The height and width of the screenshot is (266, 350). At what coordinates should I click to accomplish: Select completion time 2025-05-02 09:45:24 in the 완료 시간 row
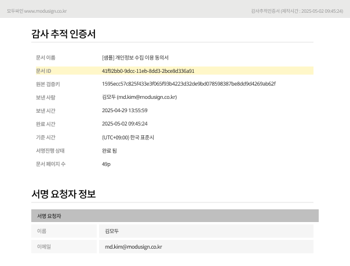click(125, 124)
